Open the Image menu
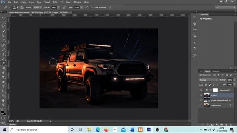This screenshot has height=133, width=237. [23, 2]
